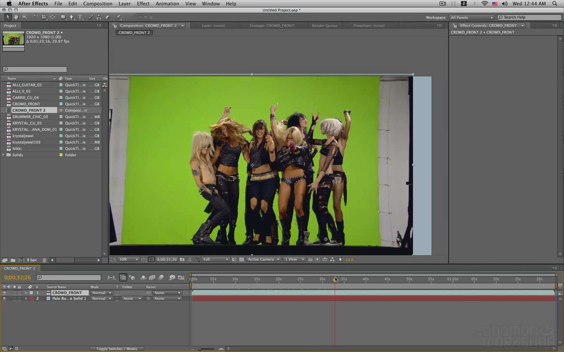This screenshot has height=352, width=564.
Task: Open CROWD_FRONT layer Parent dropdown
Action: click(x=167, y=293)
